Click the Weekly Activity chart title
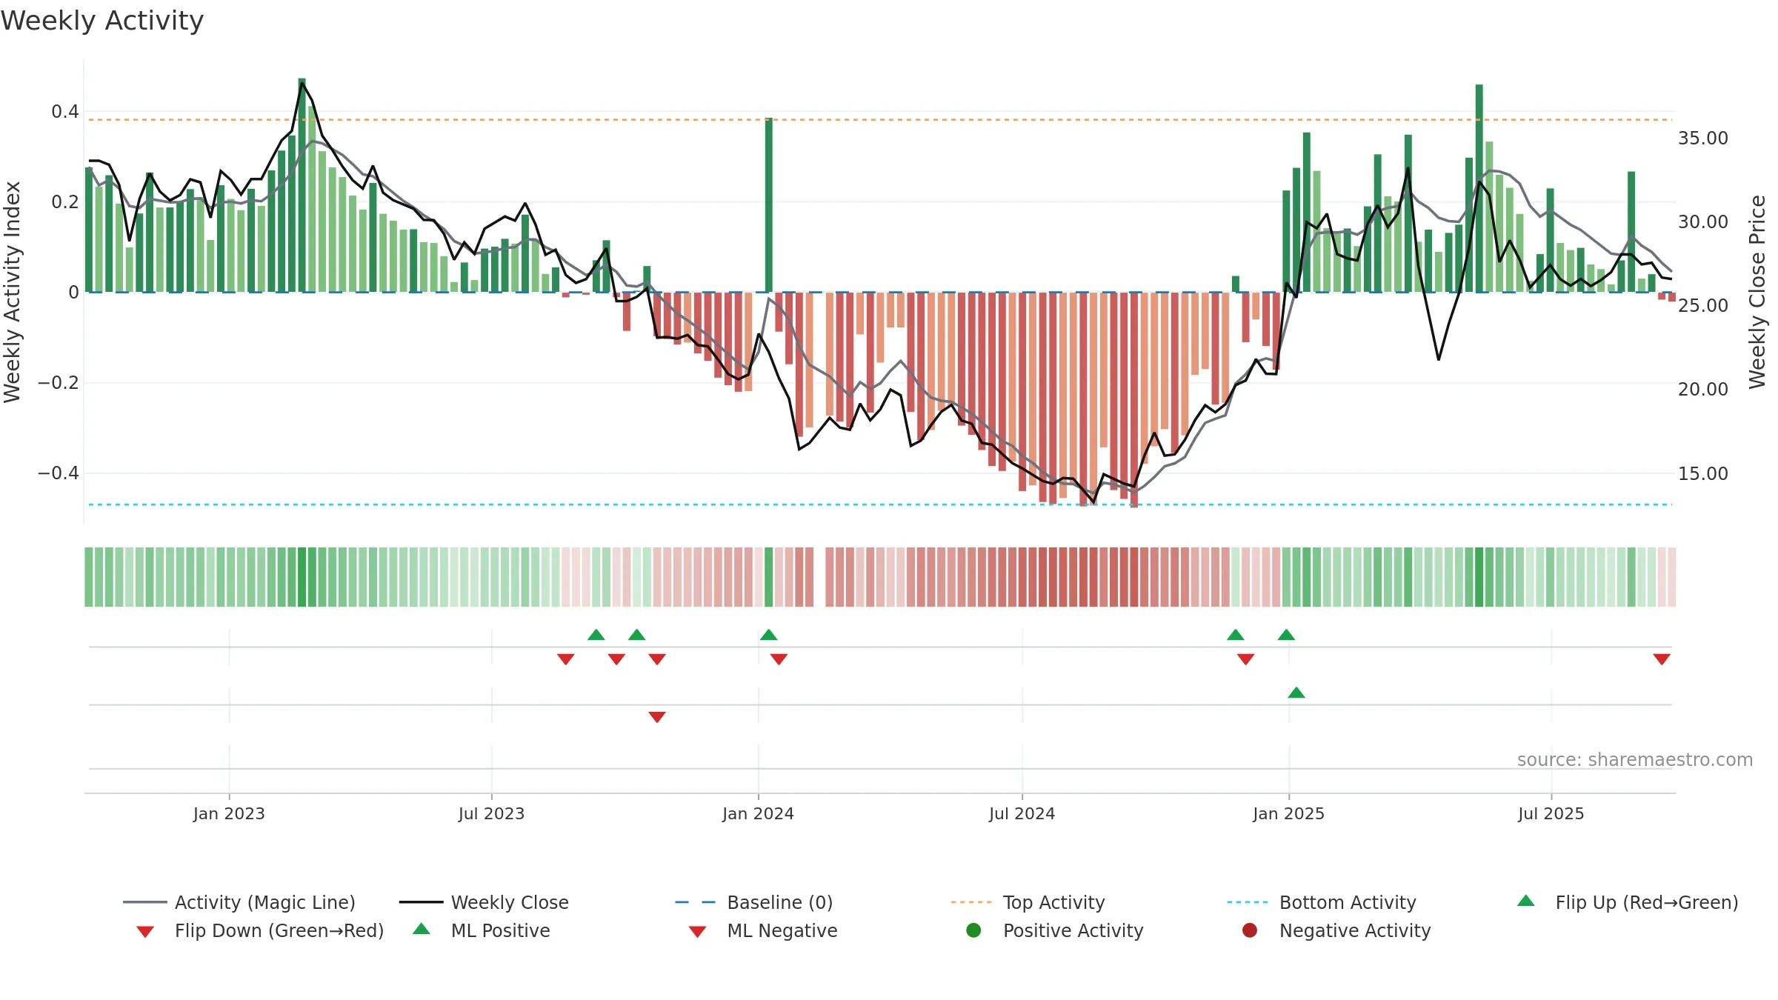The image size is (1778, 1000). pos(102,21)
